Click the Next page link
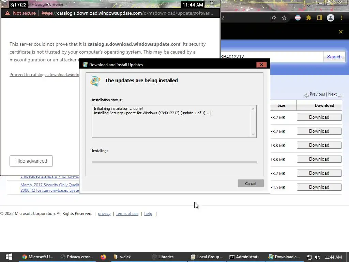349x262 pixels. pos(332,94)
